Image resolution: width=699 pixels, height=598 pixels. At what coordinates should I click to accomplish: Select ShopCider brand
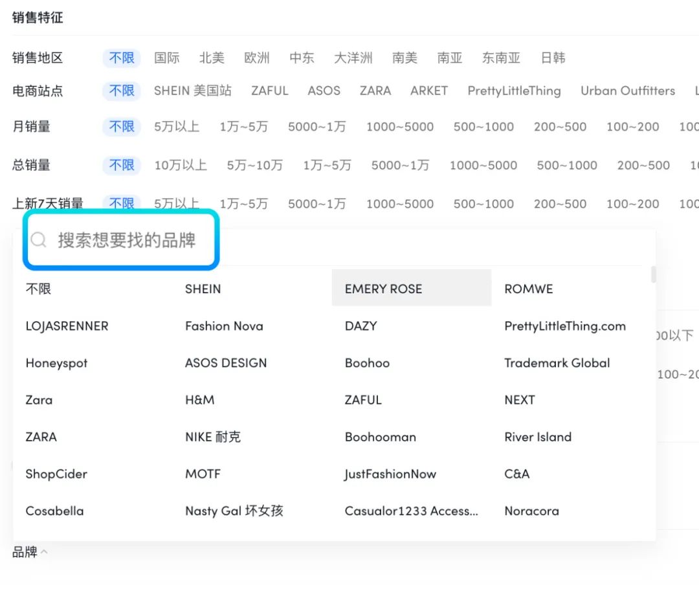[x=56, y=474]
